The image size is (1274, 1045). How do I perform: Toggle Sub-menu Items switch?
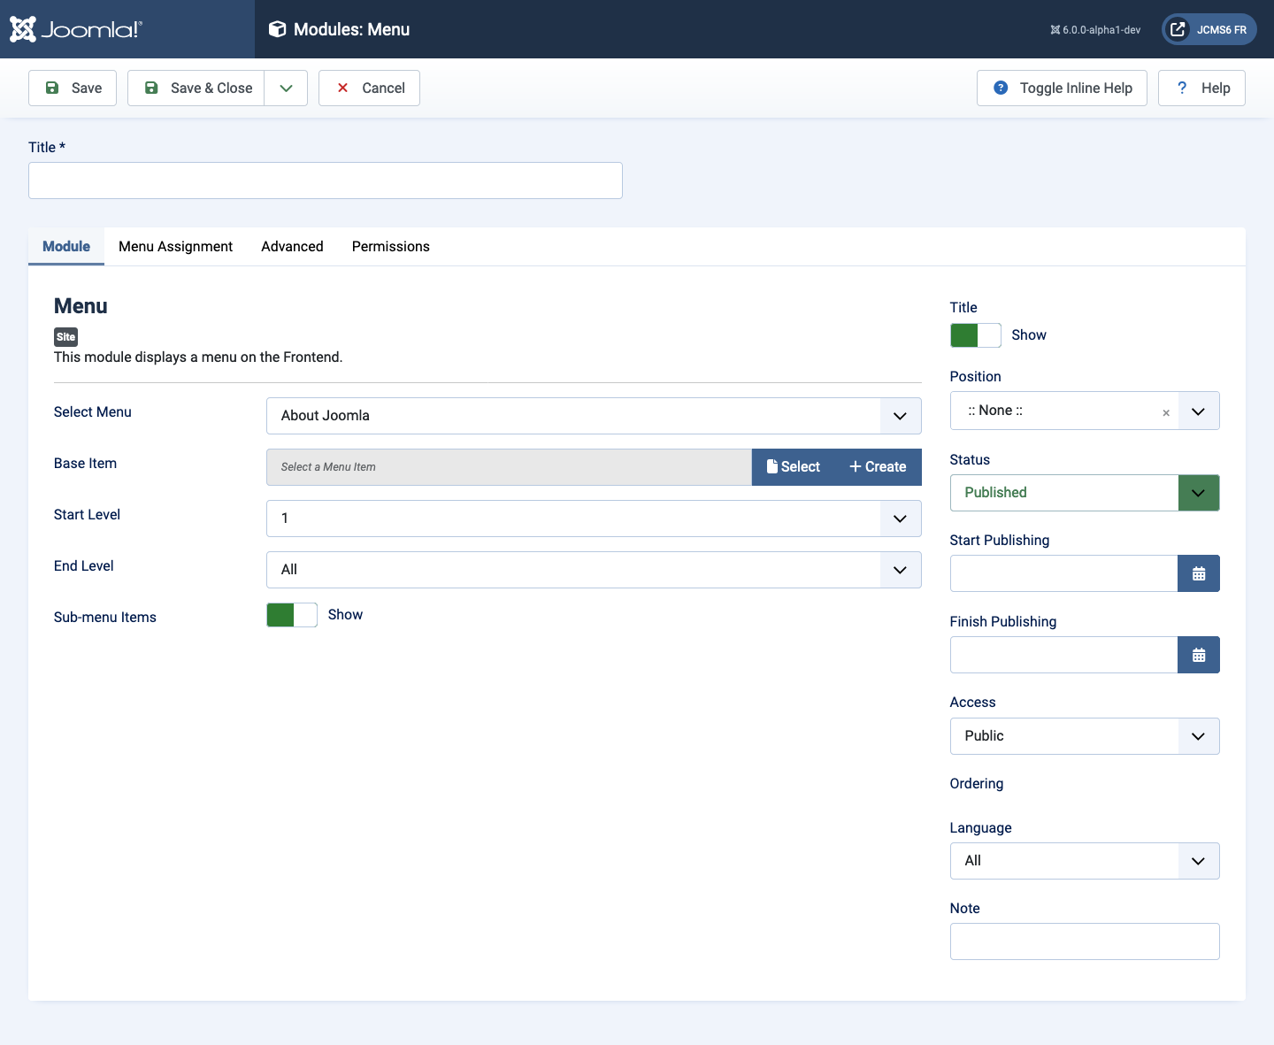tap(292, 615)
